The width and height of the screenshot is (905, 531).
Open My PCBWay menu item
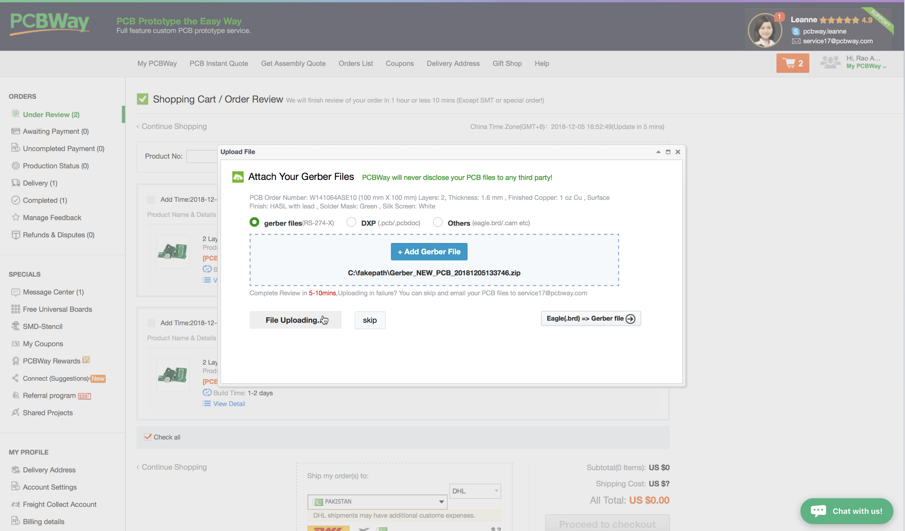pyautogui.click(x=157, y=63)
